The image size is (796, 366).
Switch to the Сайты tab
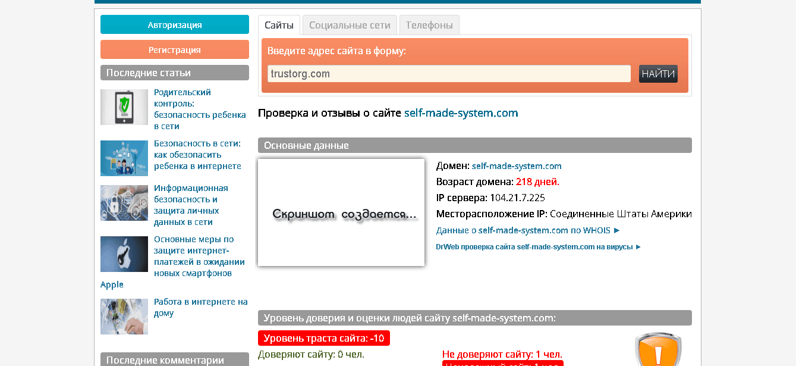click(279, 25)
